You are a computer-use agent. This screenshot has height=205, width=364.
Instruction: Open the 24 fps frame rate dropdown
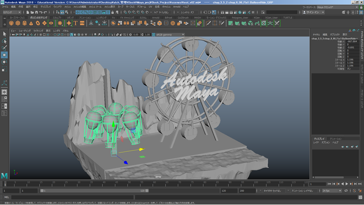pos(332,191)
